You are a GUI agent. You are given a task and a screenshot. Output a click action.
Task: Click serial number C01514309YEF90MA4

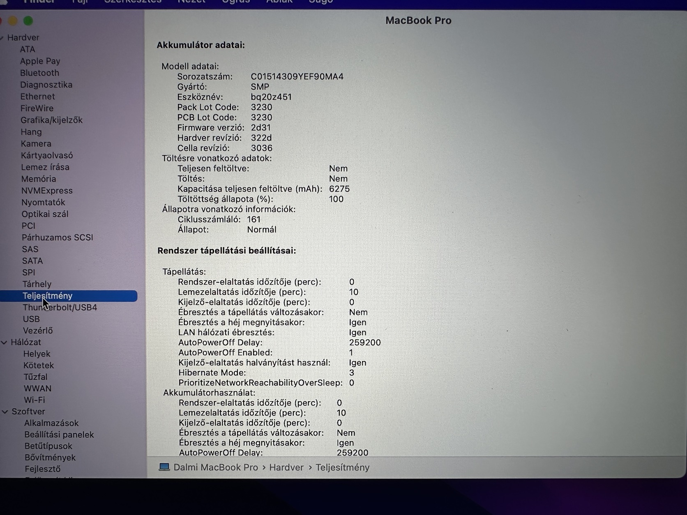pyautogui.click(x=297, y=77)
